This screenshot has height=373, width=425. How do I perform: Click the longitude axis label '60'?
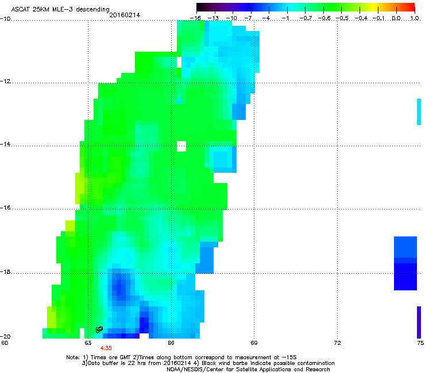pyautogui.click(x=5, y=343)
